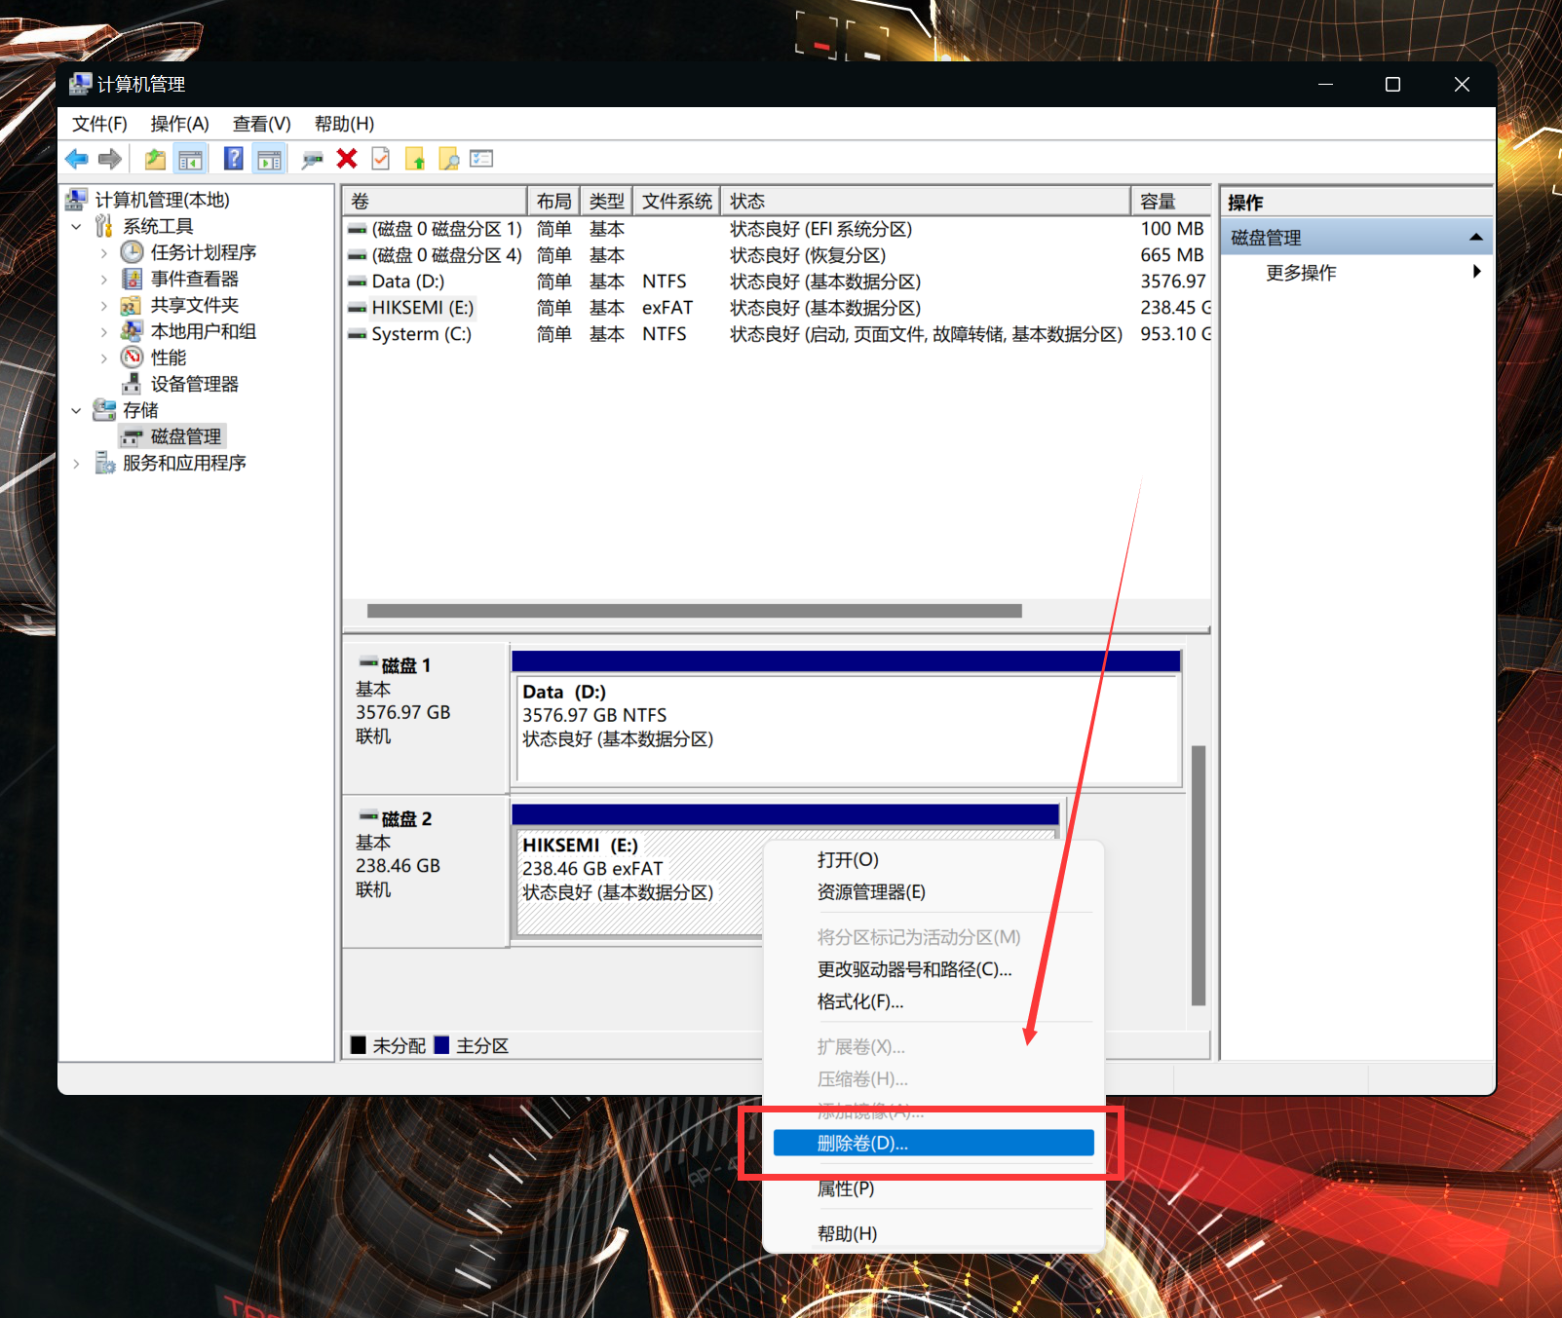Click the horizontal scrollbar under volume list

(x=694, y=611)
